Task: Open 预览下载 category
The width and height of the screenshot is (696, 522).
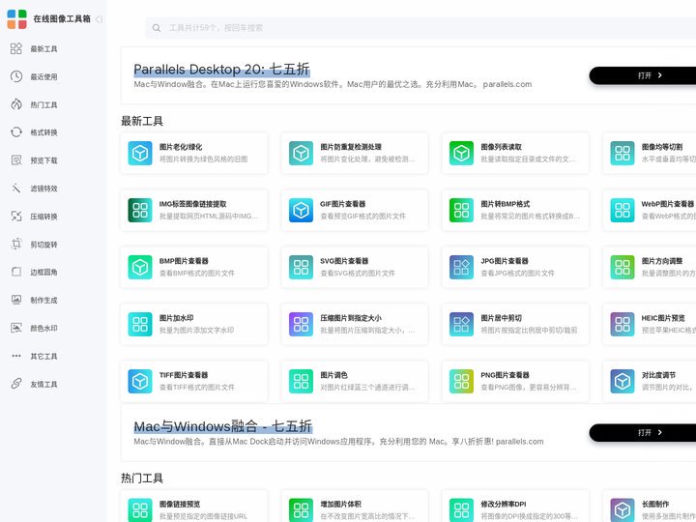Action: point(43,160)
